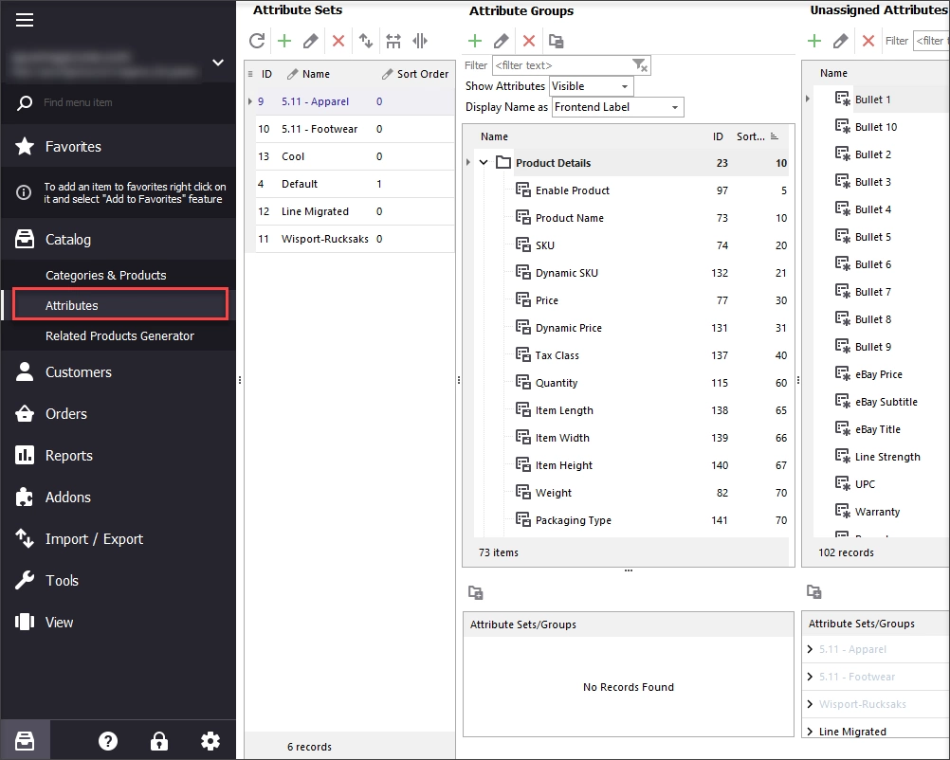The height and width of the screenshot is (760, 950).
Task: Open the Catalog menu
Action: [119, 239]
